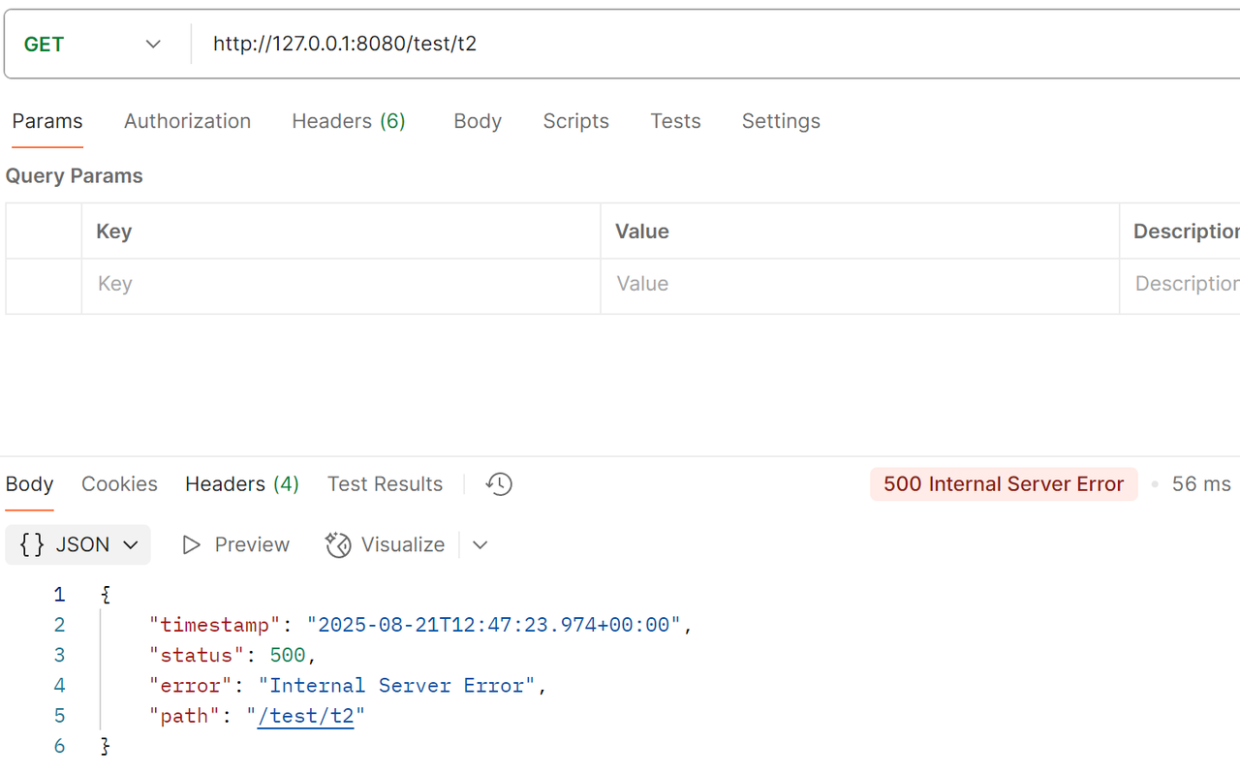Show the response Headers (4) tab

pos(242,484)
